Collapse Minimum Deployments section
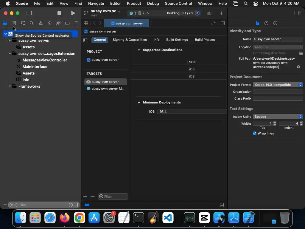The height and width of the screenshot is (229, 305). pos(139,102)
